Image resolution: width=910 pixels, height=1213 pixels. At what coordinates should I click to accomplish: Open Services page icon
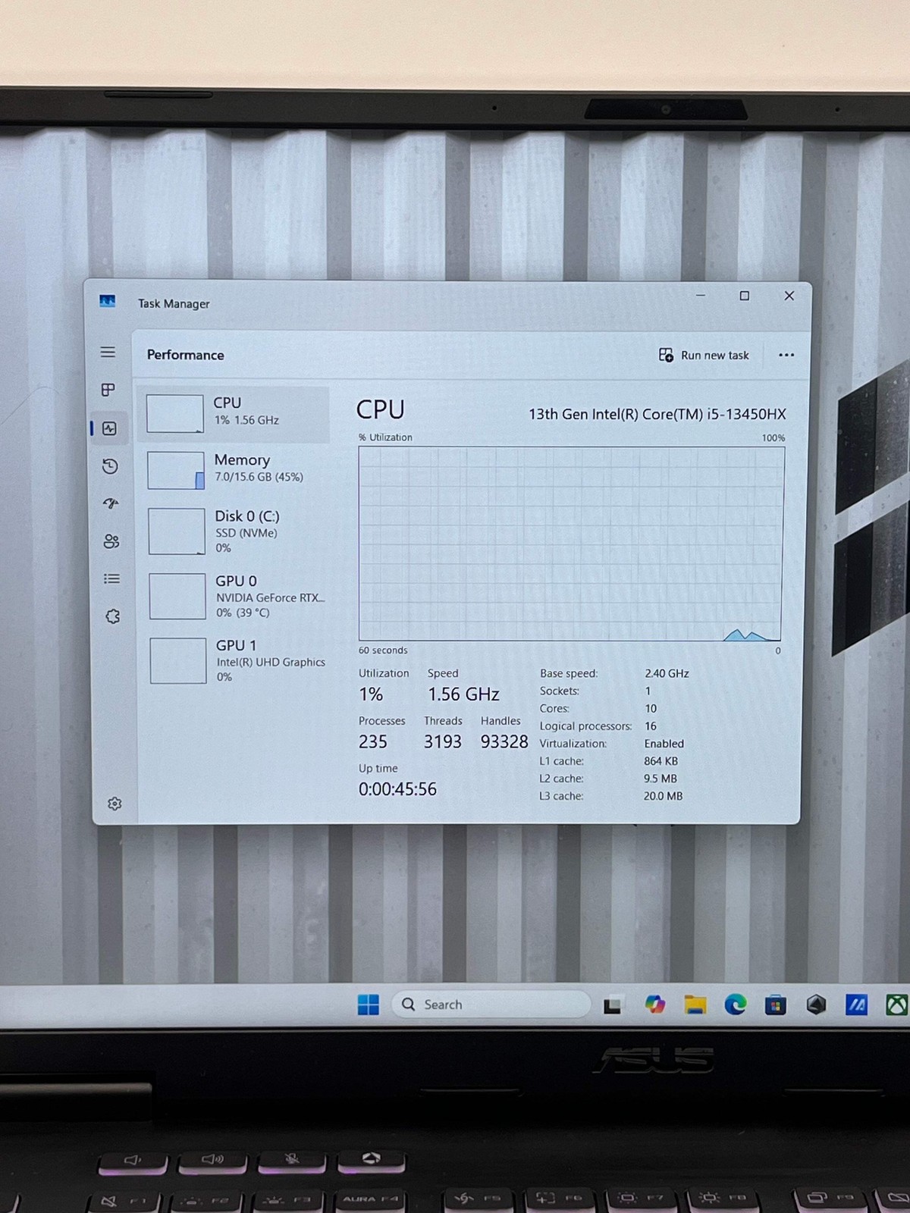click(x=112, y=616)
